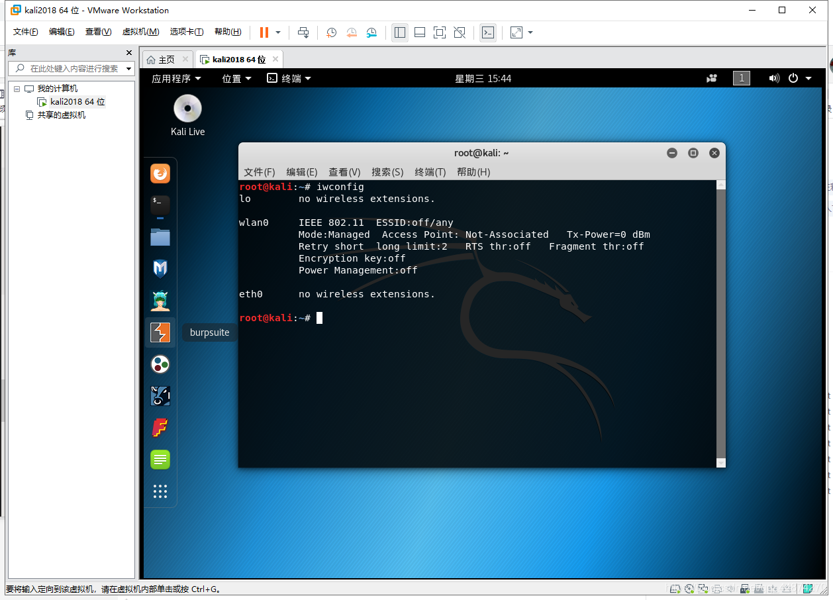Launch BeEF icon in Kali dock
833x600 pixels.
point(160,396)
